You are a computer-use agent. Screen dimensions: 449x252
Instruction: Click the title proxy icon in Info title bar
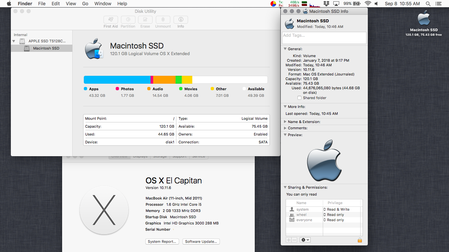pos(305,11)
